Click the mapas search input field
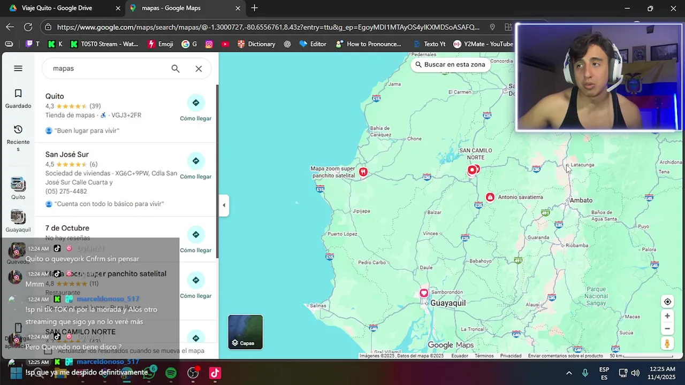 point(107,68)
